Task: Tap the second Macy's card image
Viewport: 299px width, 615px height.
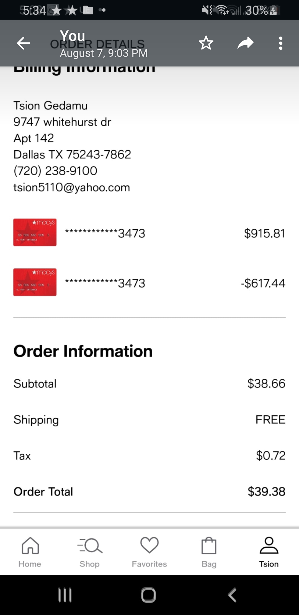Action: tap(35, 282)
